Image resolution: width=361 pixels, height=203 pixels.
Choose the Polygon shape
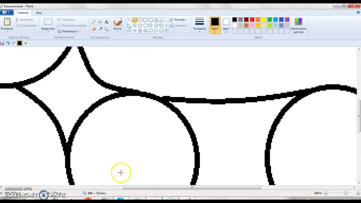pos(156,20)
